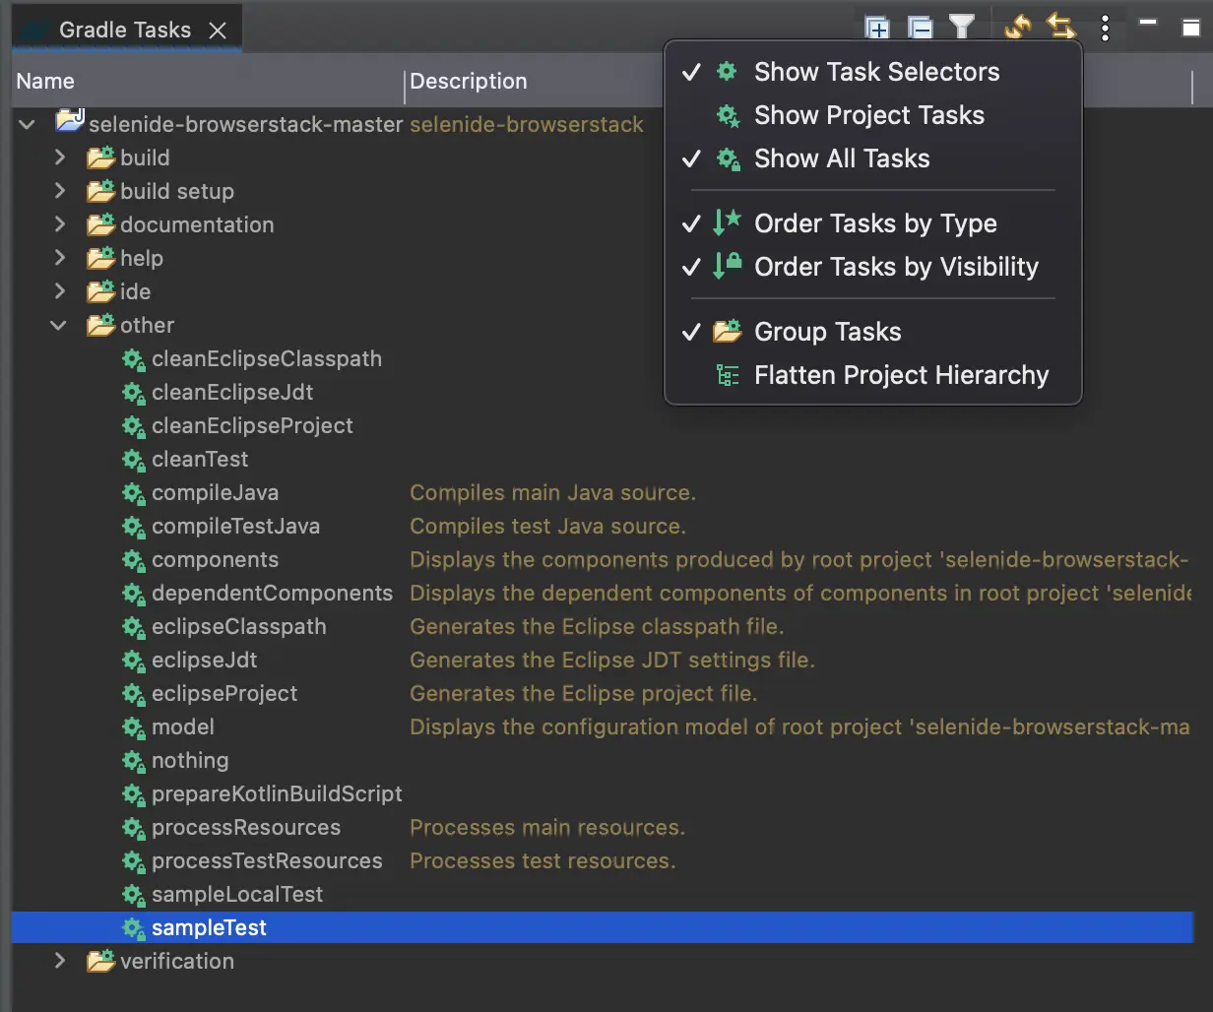Collapse the other task group
The image size is (1213, 1012).
point(59,325)
